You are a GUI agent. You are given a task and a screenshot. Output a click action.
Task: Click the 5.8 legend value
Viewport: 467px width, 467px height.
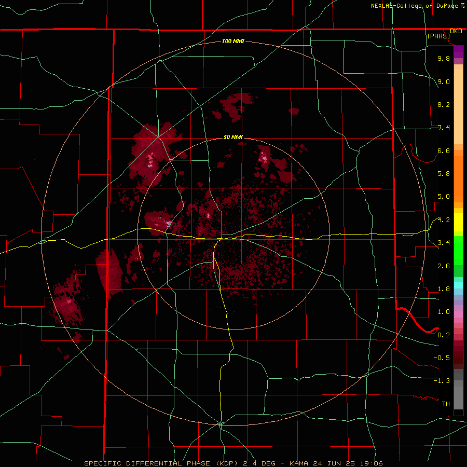tap(444, 173)
